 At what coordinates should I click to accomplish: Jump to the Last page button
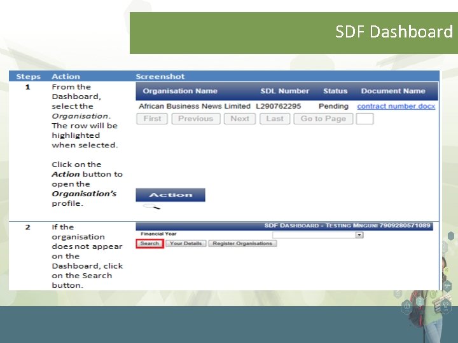pyautogui.click(x=275, y=119)
